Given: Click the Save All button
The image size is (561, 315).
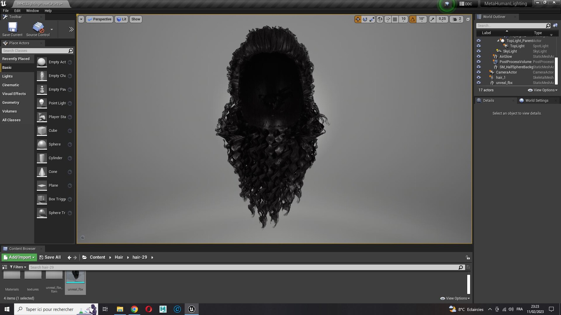Looking at the screenshot, I should click(x=50, y=257).
